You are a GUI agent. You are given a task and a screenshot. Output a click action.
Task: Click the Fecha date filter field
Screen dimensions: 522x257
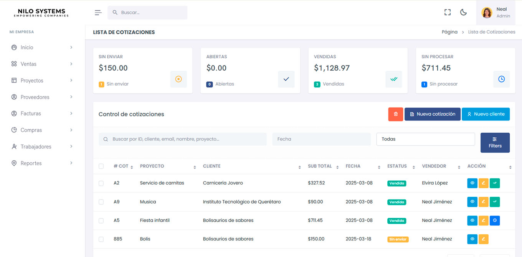[x=322, y=139]
